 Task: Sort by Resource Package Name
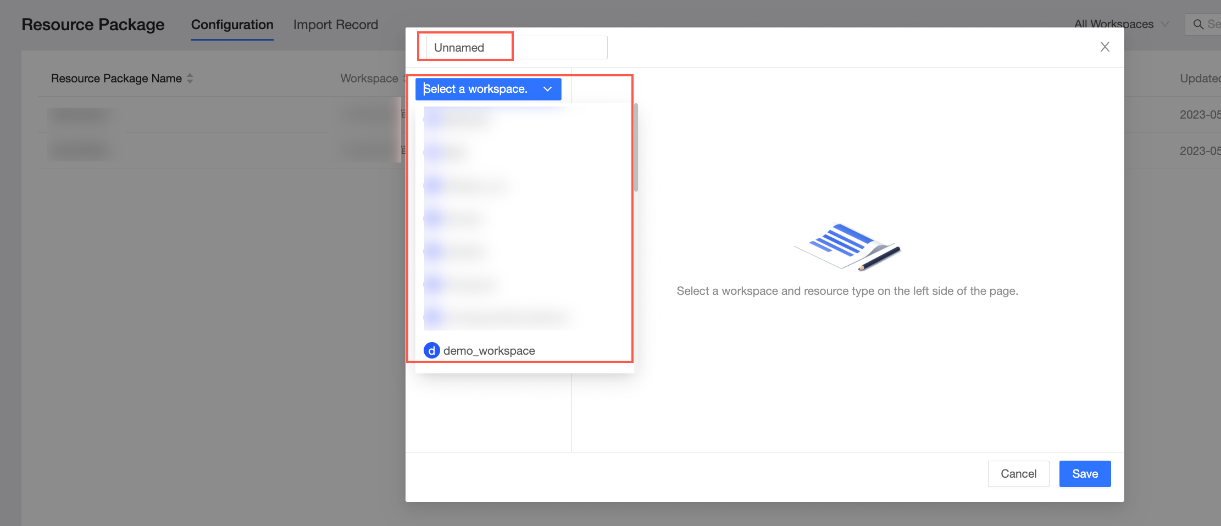tap(190, 79)
